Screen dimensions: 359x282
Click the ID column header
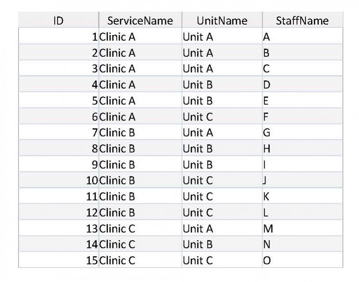pos(59,20)
